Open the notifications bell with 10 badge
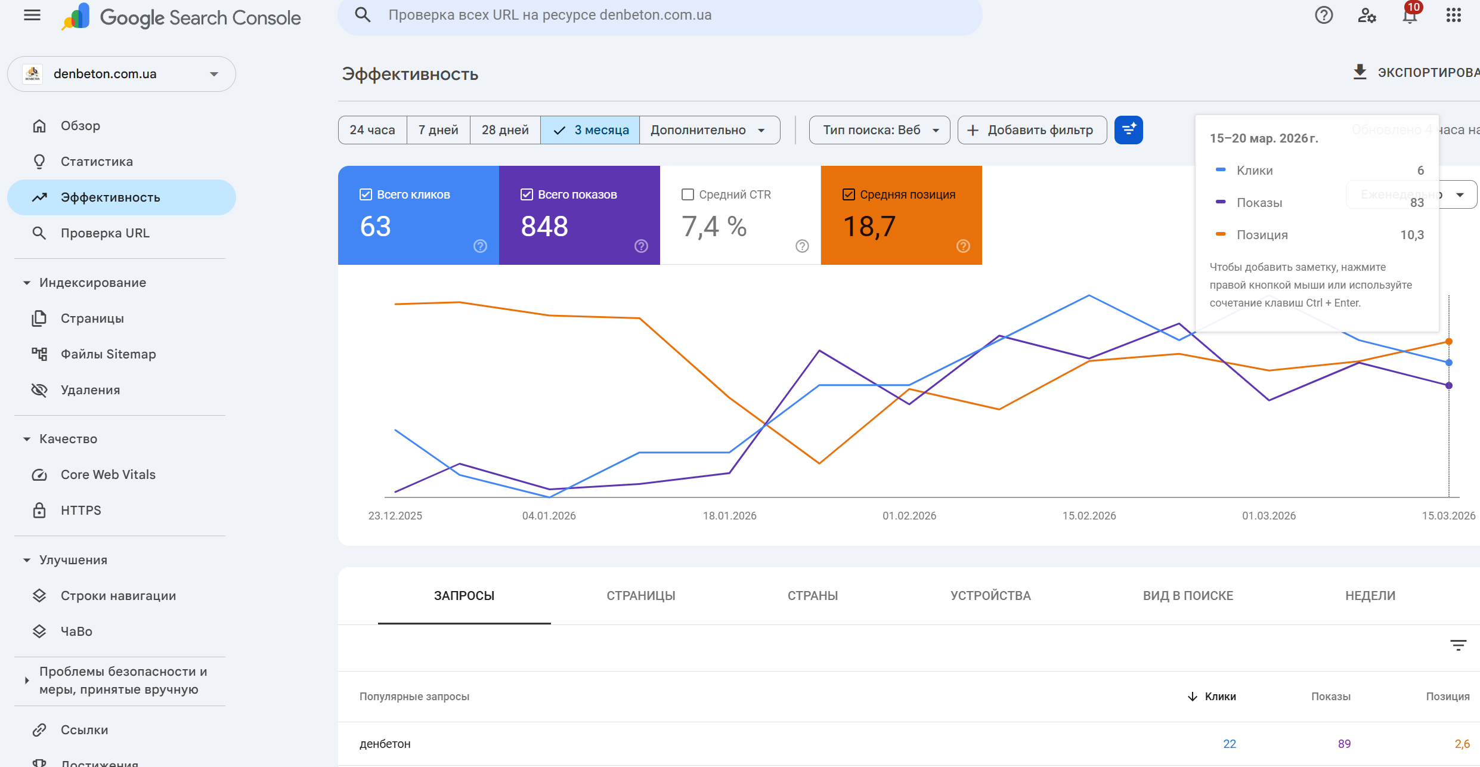 click(1410, 14)
